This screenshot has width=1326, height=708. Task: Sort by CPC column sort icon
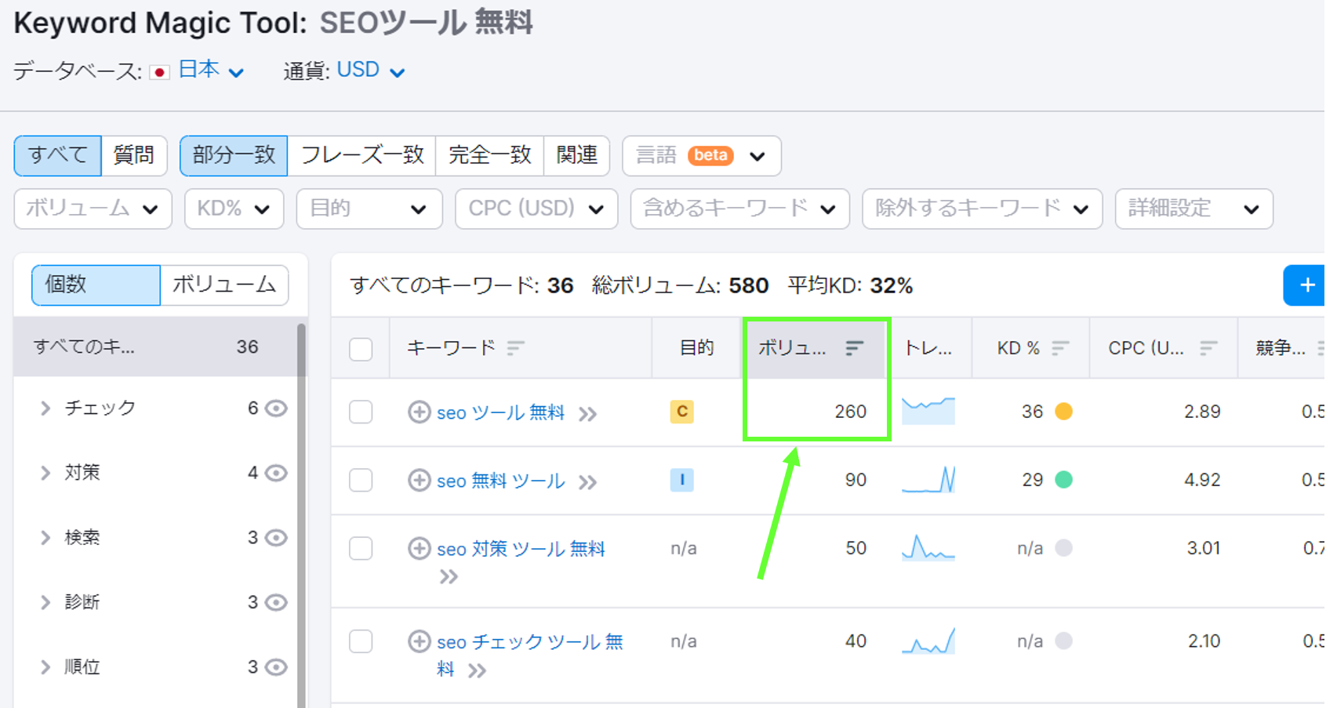(1208, 347)
